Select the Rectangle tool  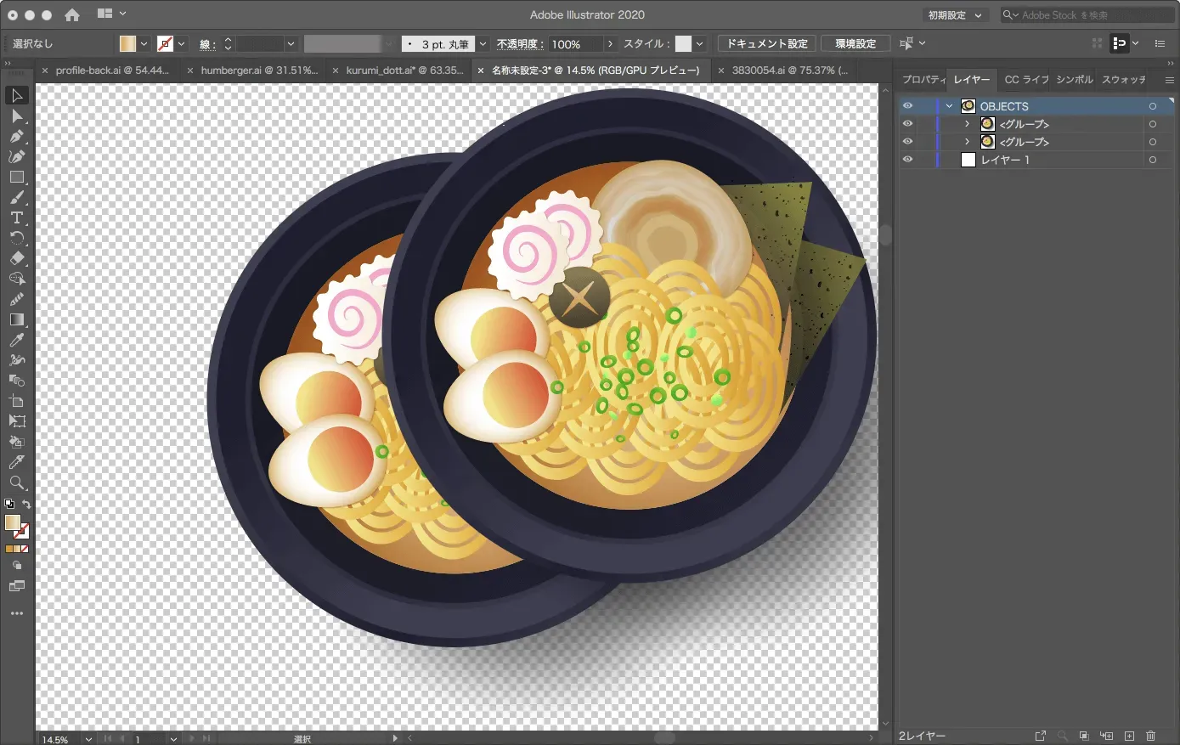pos(17,177)
